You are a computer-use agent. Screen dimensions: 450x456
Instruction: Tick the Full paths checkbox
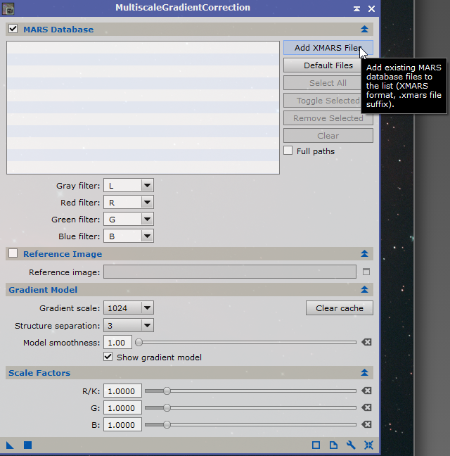click(288, 151)
